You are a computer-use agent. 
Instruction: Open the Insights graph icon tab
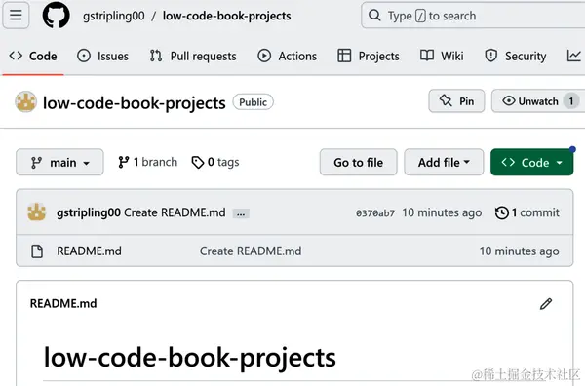(x=574, y=56)
